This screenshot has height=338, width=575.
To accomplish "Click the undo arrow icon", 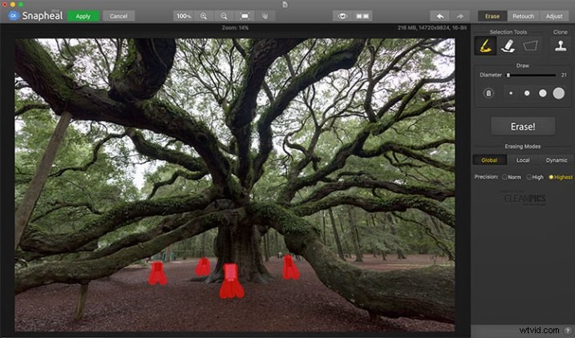I will [x=440, y=16].
